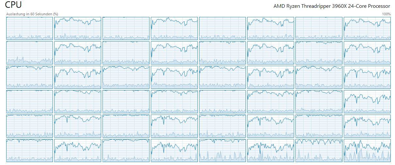Select the fourth core graph in the second row
The width and height of the screenshot is (395, 165).
174,53
